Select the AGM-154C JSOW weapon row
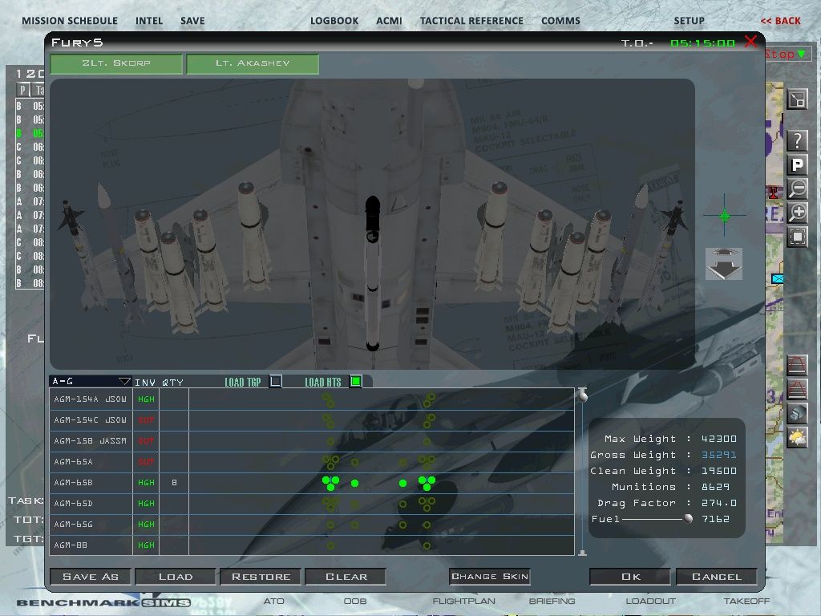 pyautogui.click(x=312, y=420)
